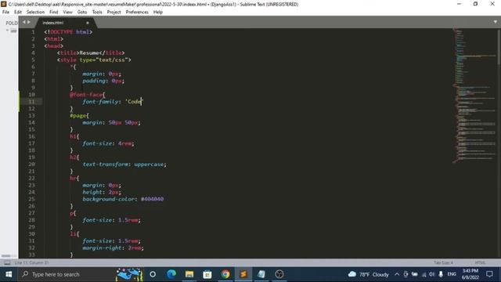Collapse the folder tree in sidebar
The image size is (501, 282).
(x=7, y=31)
